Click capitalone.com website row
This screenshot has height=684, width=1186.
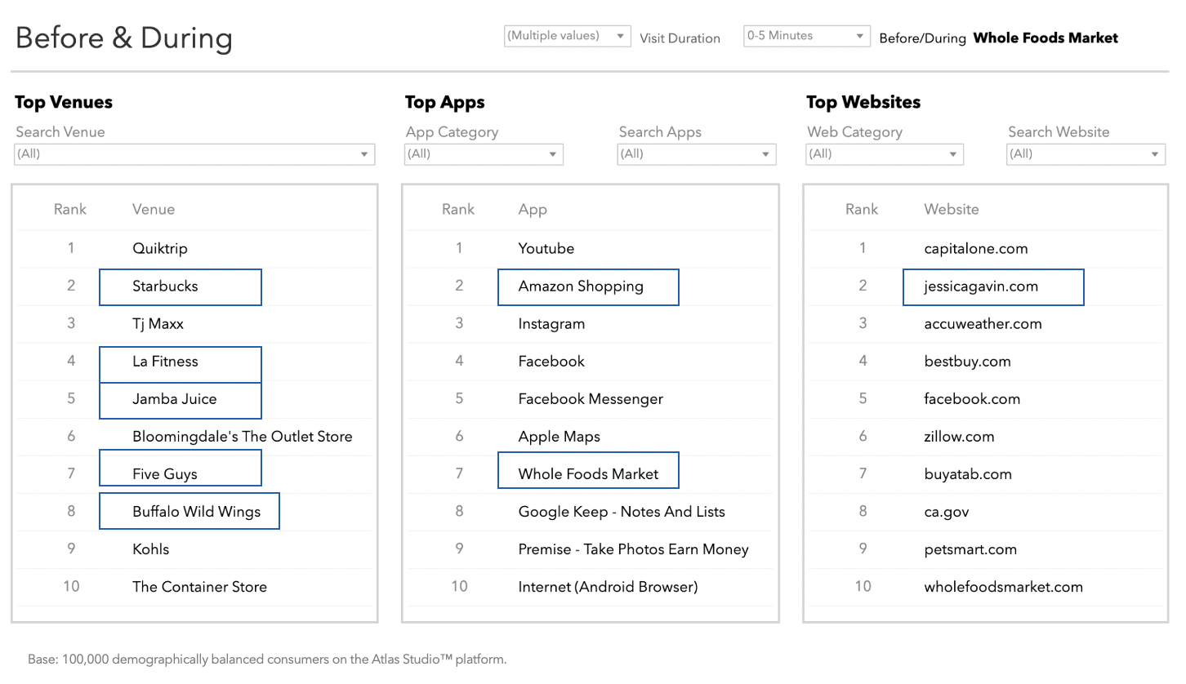[975, 249]
